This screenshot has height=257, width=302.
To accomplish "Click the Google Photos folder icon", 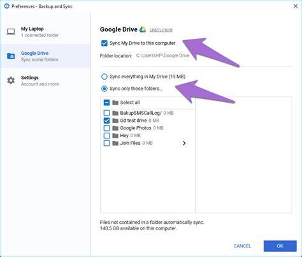I will [x=115, y=128].
